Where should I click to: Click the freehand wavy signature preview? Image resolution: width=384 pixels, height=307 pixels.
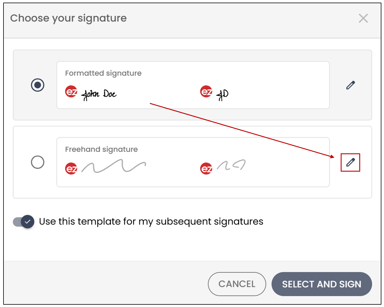[x=113, y=166]
